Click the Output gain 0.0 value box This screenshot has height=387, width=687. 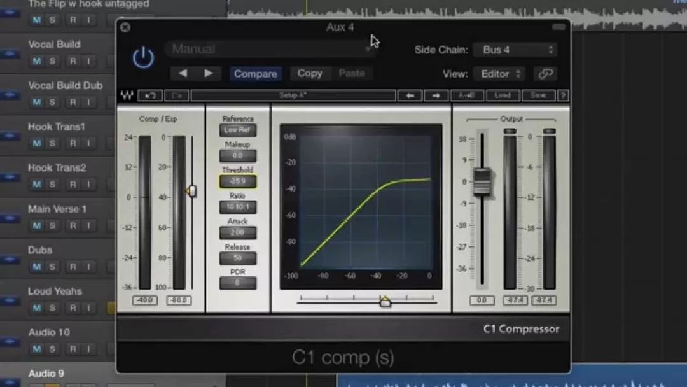click(482, 300)
